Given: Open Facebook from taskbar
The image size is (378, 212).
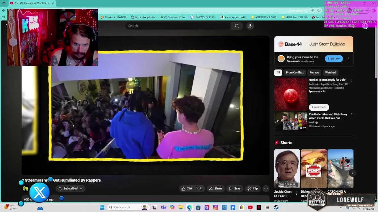Looking at the screenshot, I should click(233, 207).
